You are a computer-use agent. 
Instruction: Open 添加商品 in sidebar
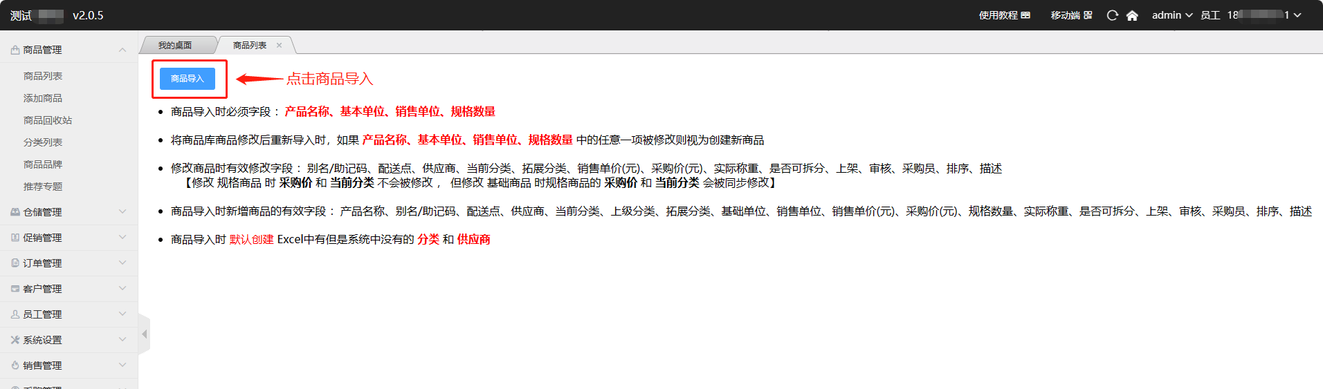43,98
